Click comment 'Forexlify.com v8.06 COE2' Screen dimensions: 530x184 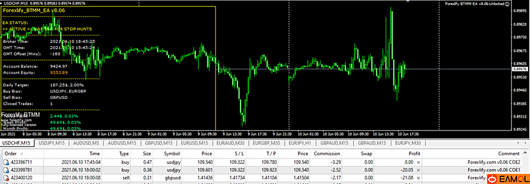click(x=494, y=162)
